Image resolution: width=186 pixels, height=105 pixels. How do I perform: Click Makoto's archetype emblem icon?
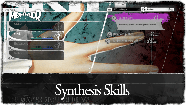58,26
